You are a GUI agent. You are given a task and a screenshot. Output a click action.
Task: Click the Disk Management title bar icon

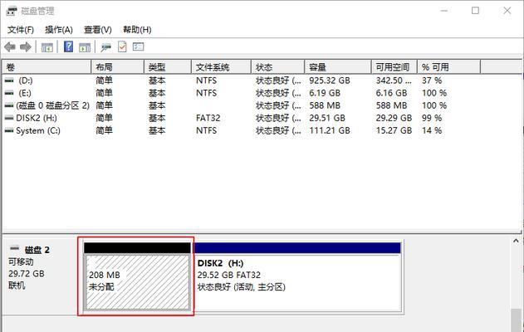12,11
